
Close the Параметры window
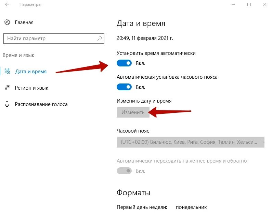(x=265, y=4)
